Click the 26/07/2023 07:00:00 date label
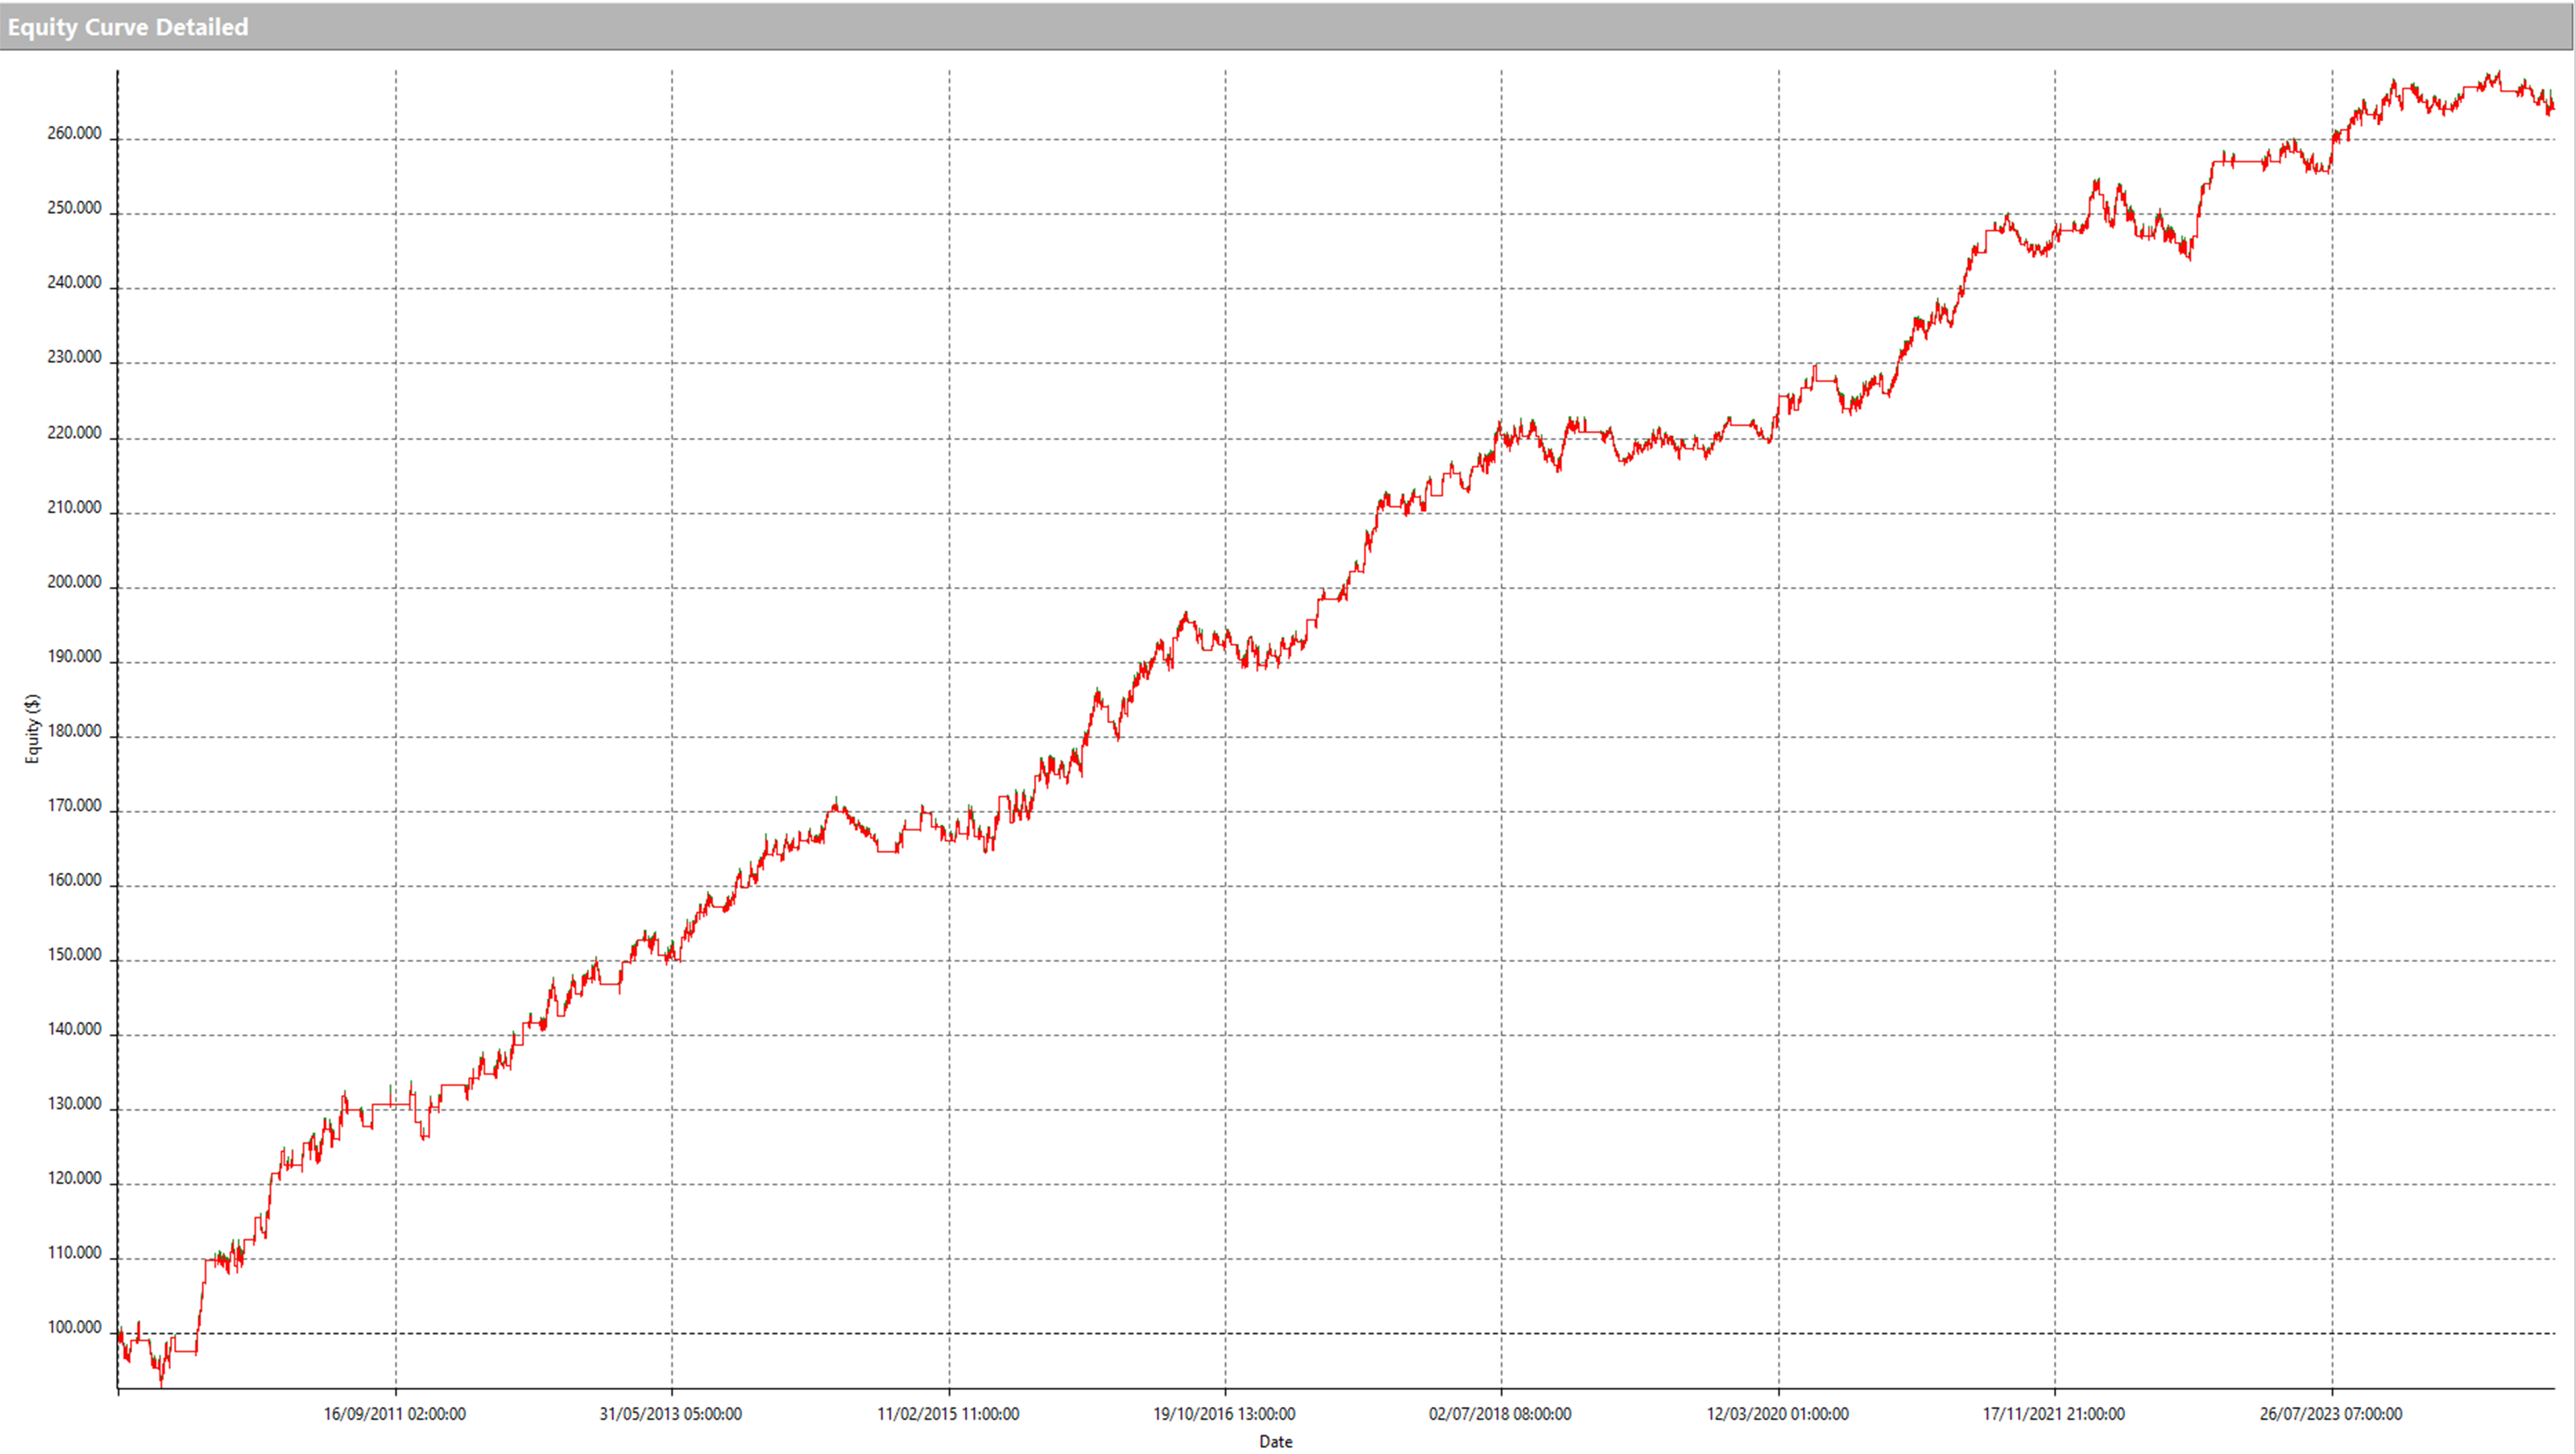 click(2330, 1414)
